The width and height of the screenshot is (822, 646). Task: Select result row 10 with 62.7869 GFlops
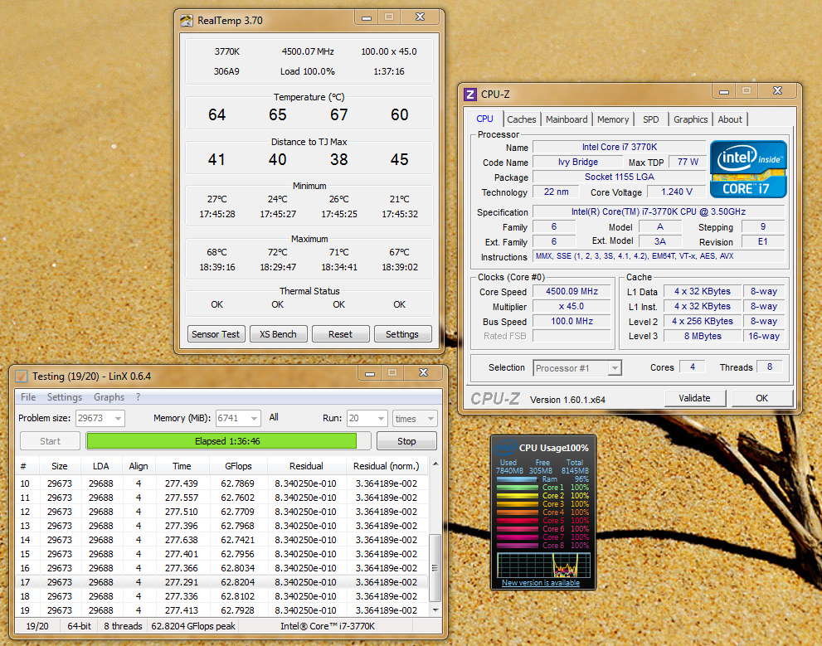point(221,483)
